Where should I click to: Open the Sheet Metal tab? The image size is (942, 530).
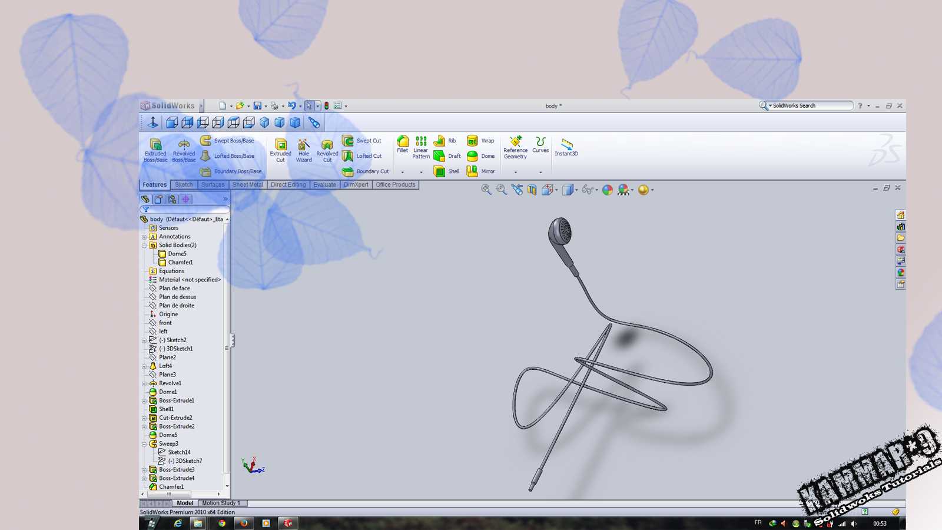[248, 185]
